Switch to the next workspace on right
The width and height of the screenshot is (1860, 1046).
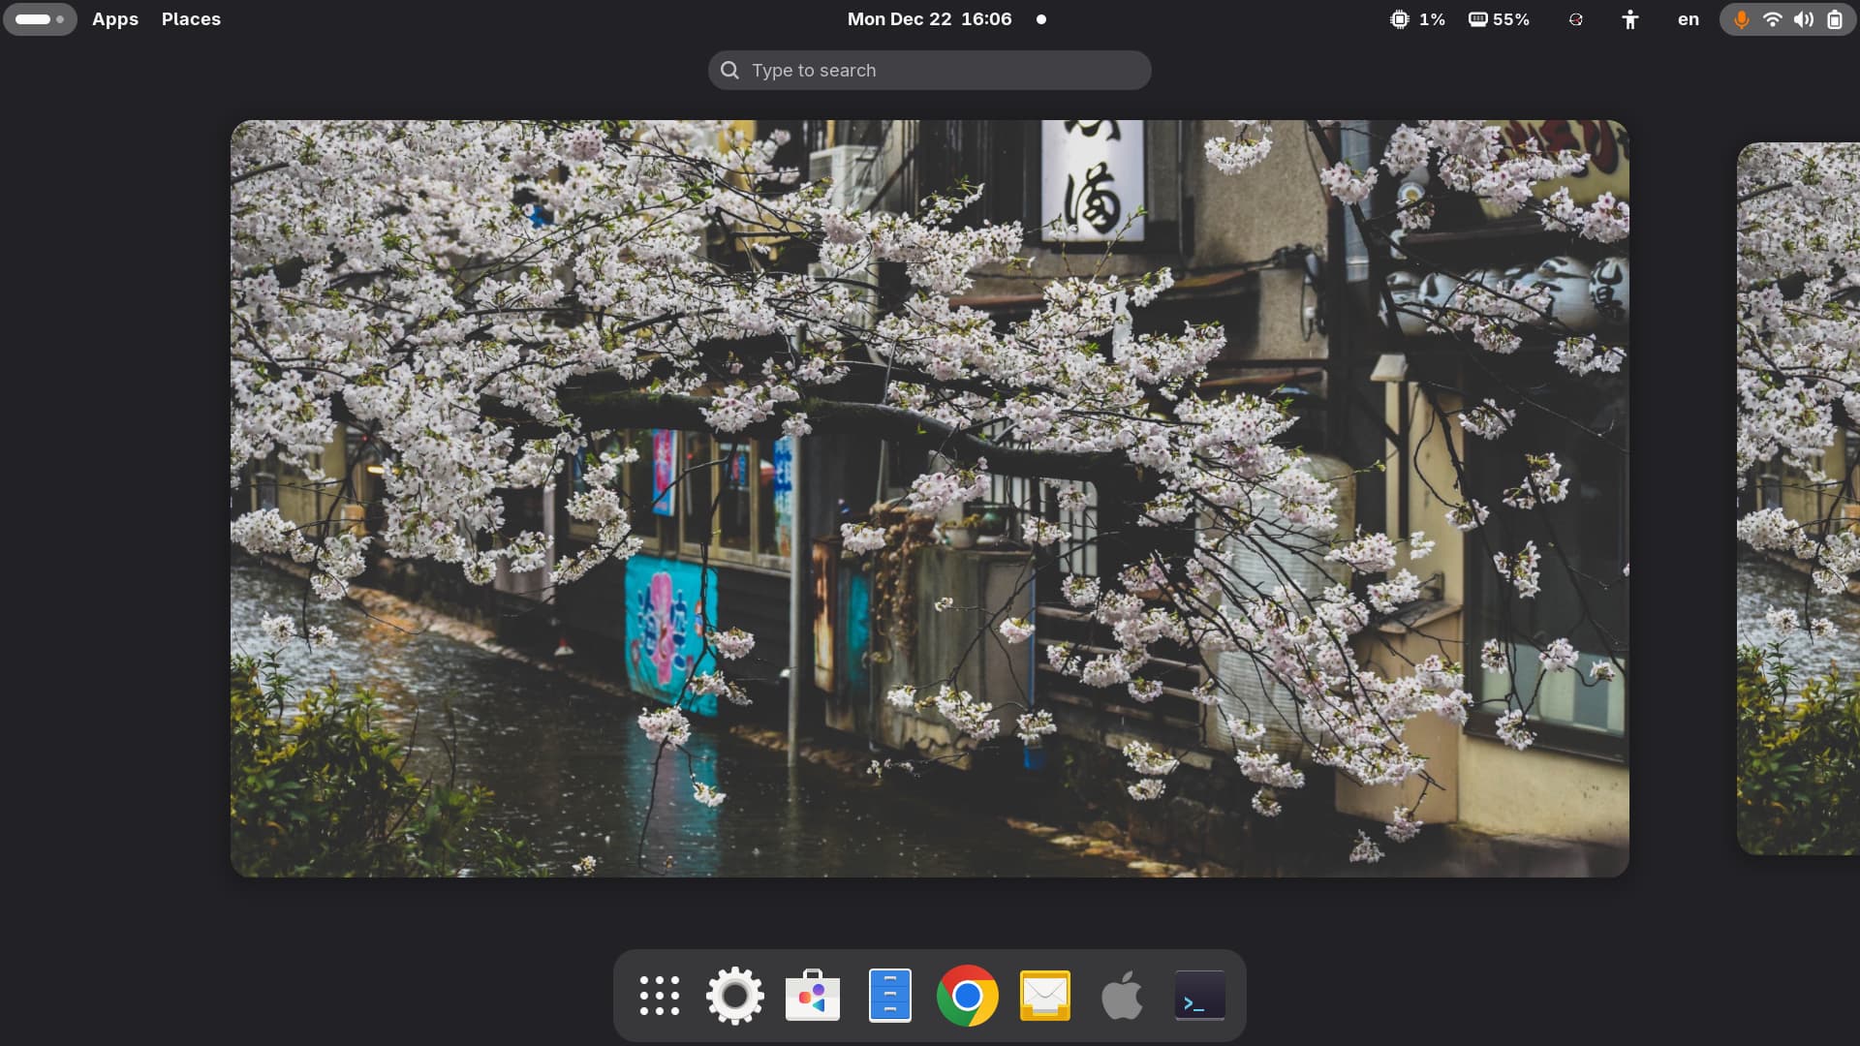click(1798, 498)
